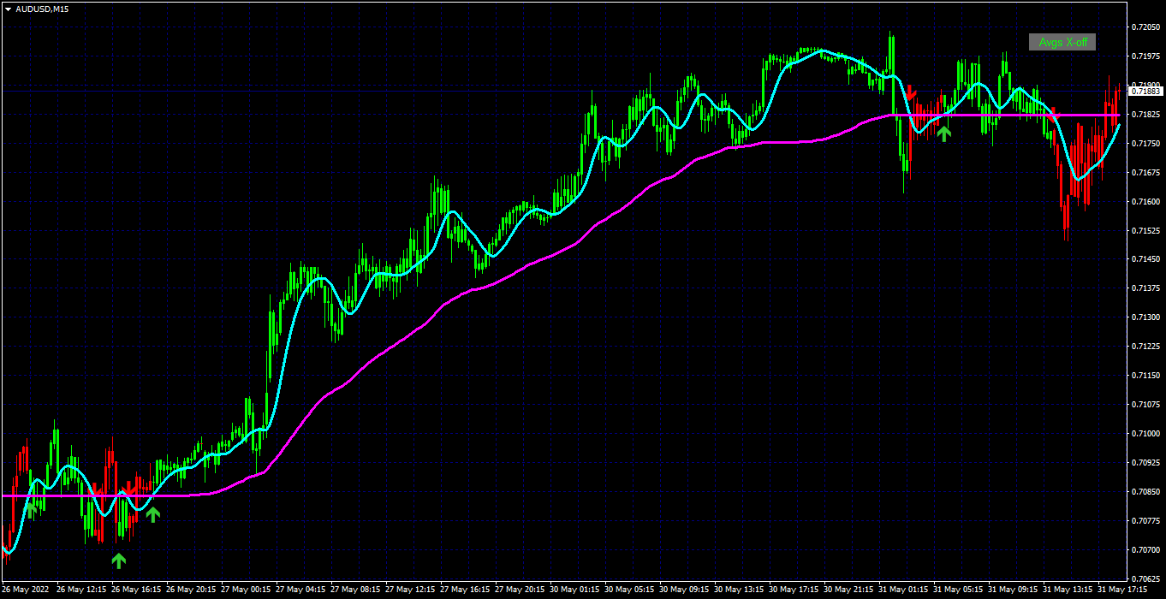Image resolution: width=1166 pixels, height=599 pixels.
Task: Click the 27 May 12:15 time label
Action: point(409,590)
